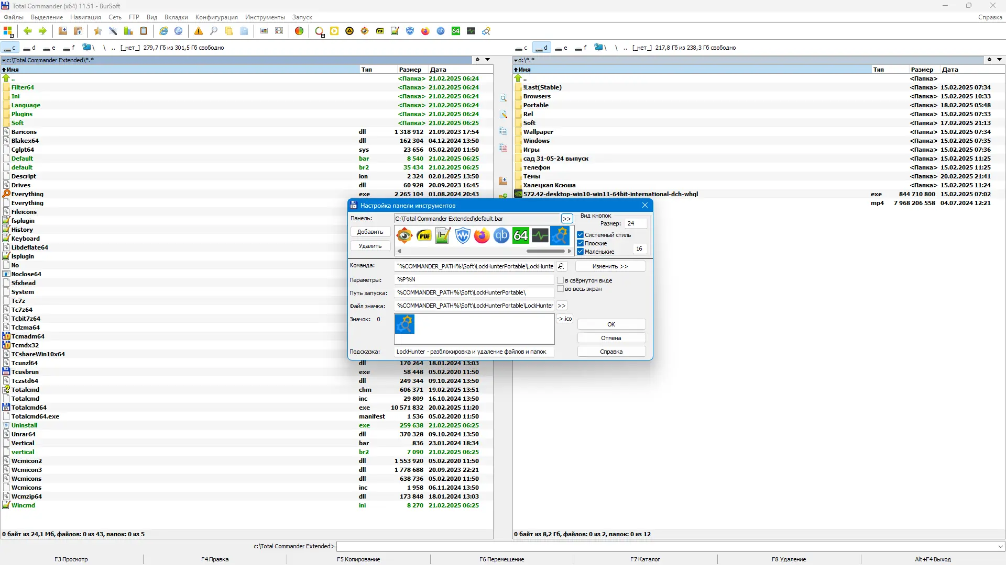1006x565 pixels.
Task: Enable the в свёрнутом виде checkbox
Action: (561, 280)
